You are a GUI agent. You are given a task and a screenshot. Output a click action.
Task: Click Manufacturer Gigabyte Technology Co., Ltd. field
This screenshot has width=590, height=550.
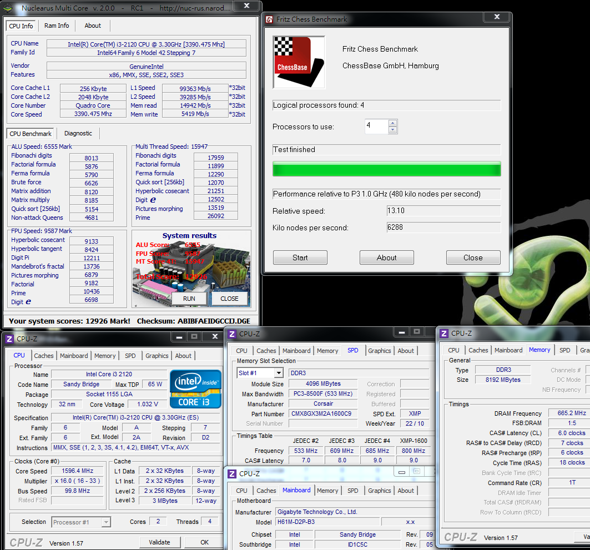(356, 512)
